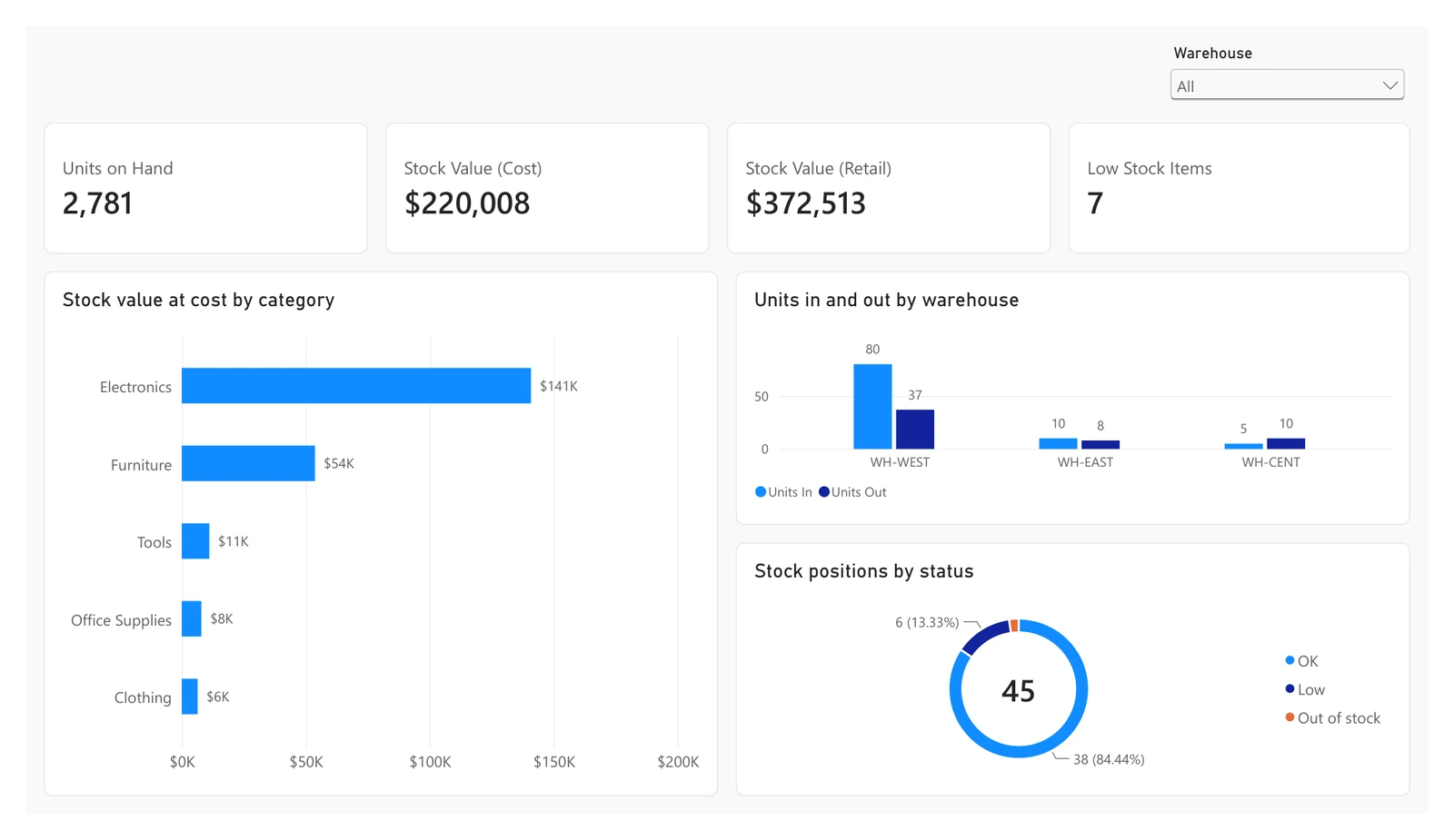The height and width of the screenshot is (840, 1454).
Task: Click the Electronics bar in cost chart
Action: (x=356, y=386)
